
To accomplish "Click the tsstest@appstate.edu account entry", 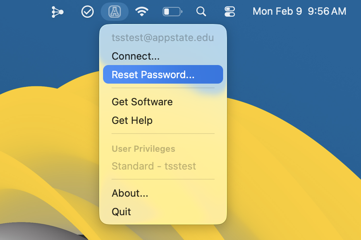I will pyautogui.click(x=163, y=38).
